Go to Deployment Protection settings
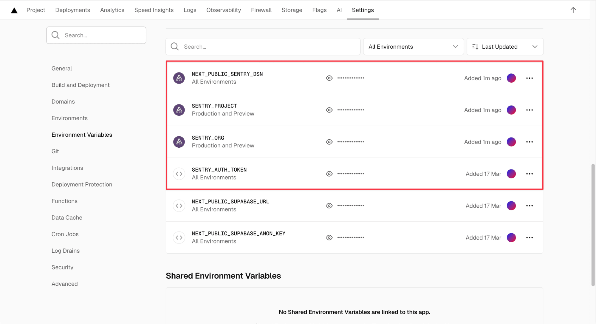Viewport: 596px width, 324px height. click(82, 184)
